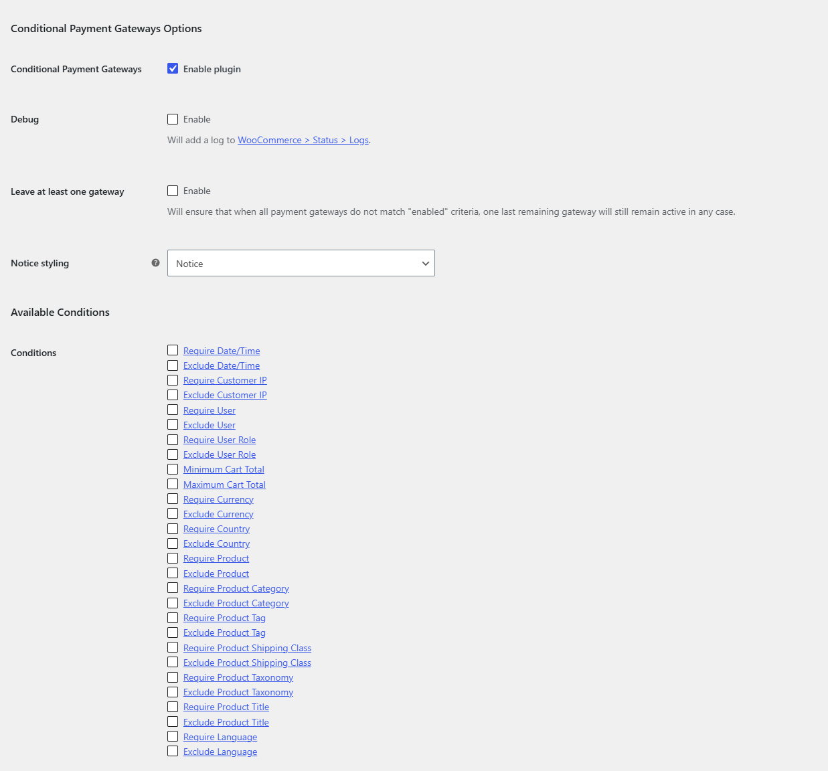This screenshot has width=828, height=771.
Task: Check the Exclude Country box
Action: click(173, 543)
